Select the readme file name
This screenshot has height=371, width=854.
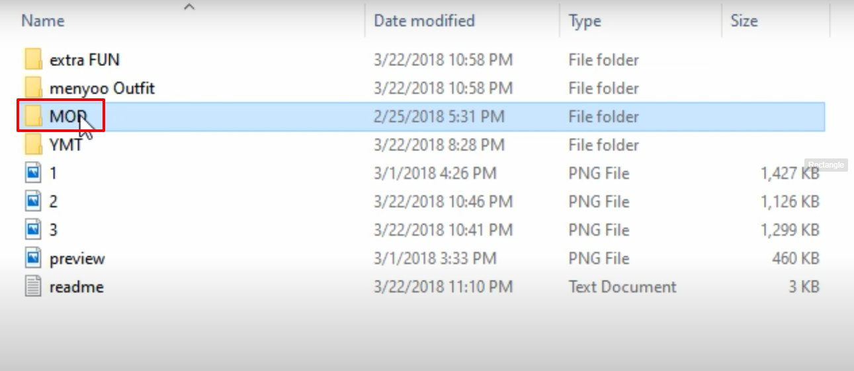coord(77,287)
